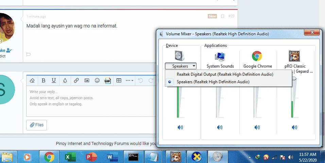
Task: Click the Device volume slider track
Action: tap(178, 102)
